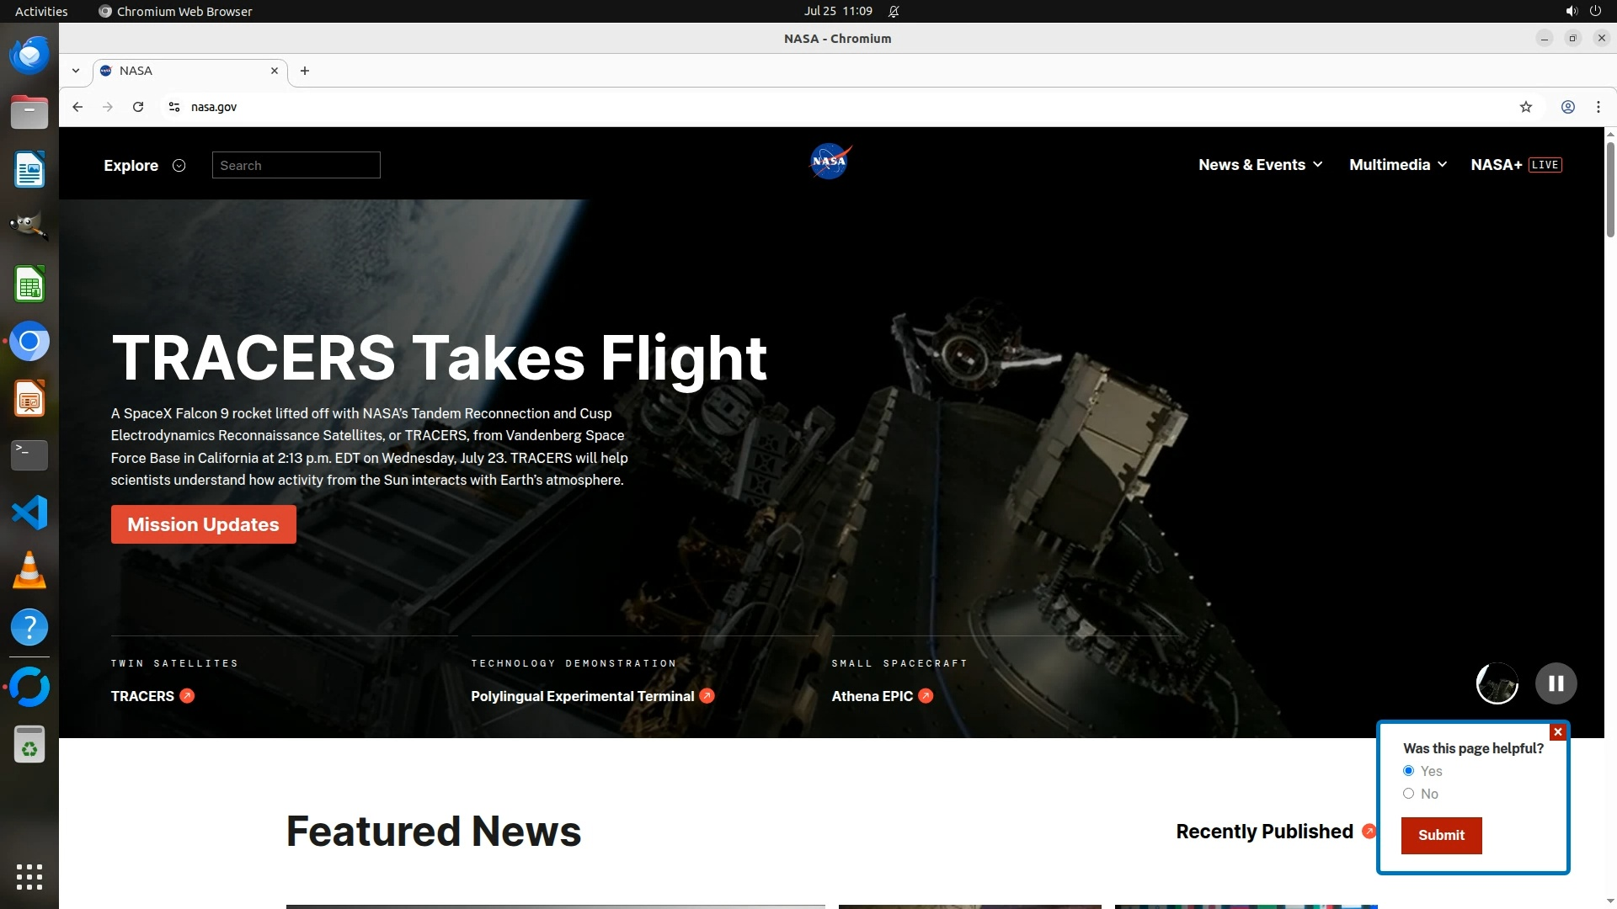Select No in helpful survey
Viewport: 1617px width, 909px height.
click(1408, 794)
